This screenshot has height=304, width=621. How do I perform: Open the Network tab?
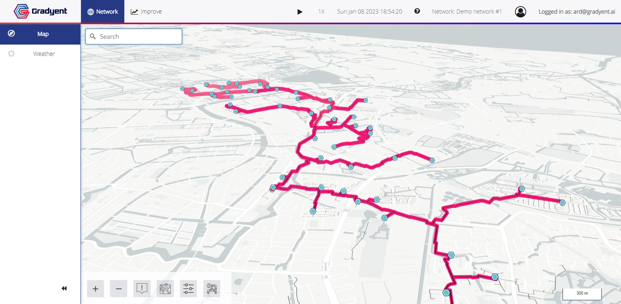(x=103, y=12)
